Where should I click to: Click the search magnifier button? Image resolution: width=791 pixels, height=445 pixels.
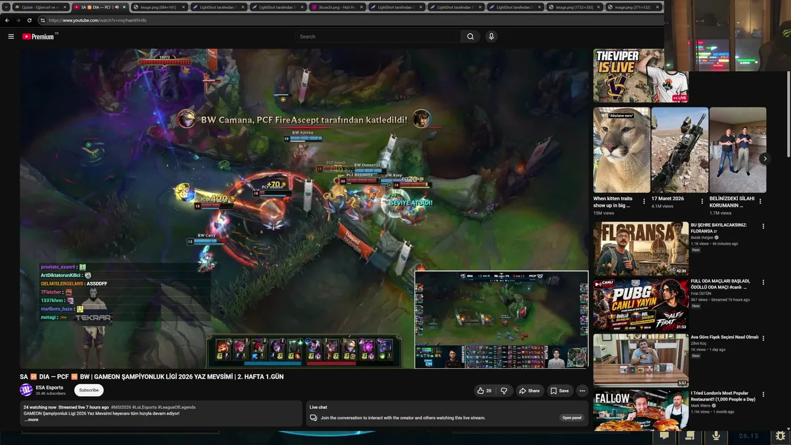470,36
